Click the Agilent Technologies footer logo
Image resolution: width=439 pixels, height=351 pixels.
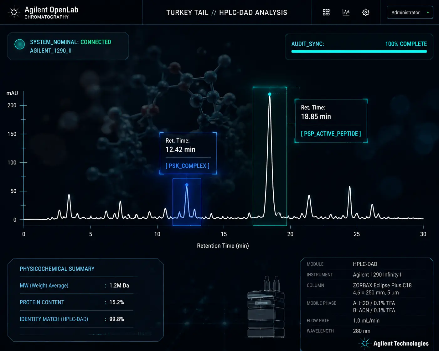[394, 343]
